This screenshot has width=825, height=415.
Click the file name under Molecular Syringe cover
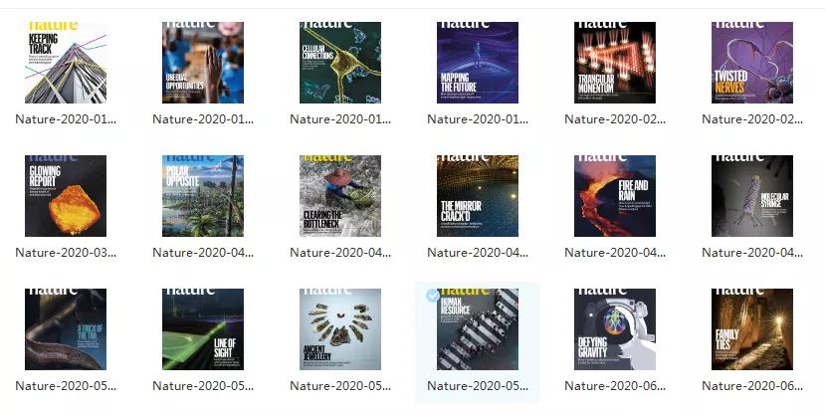[752, 253]
